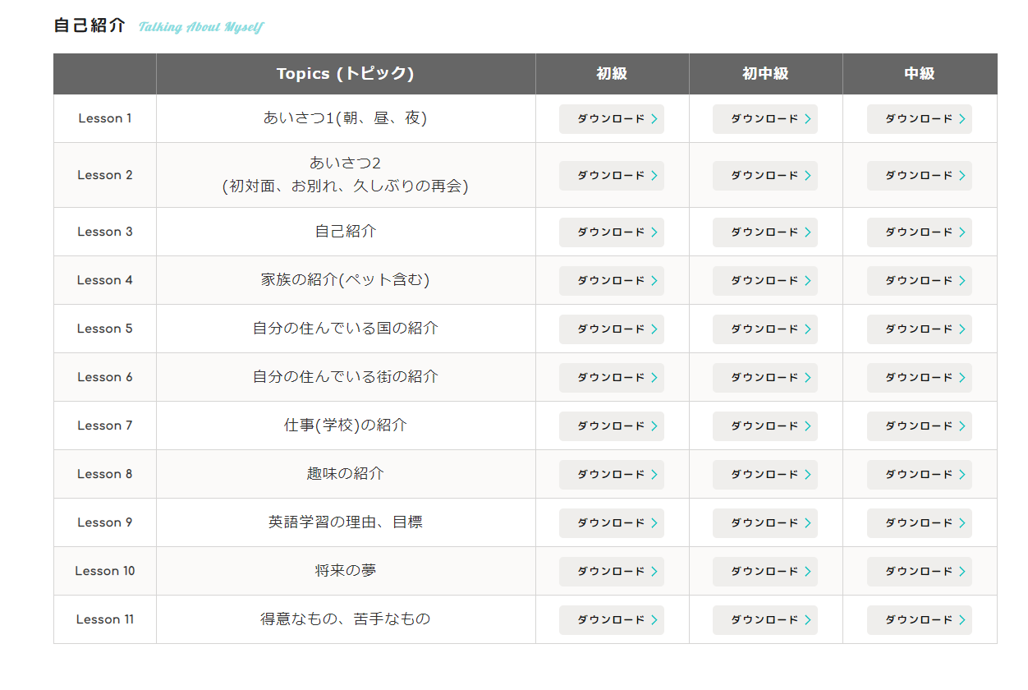Click arrow icon on Lesson 6 初中級 download
Screen dimensions: 1028x690
coord(808,378)
